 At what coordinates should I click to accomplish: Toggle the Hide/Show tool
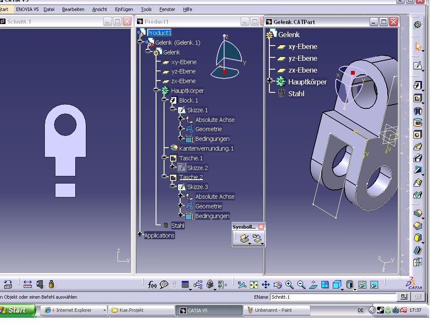tap(362, 285)
